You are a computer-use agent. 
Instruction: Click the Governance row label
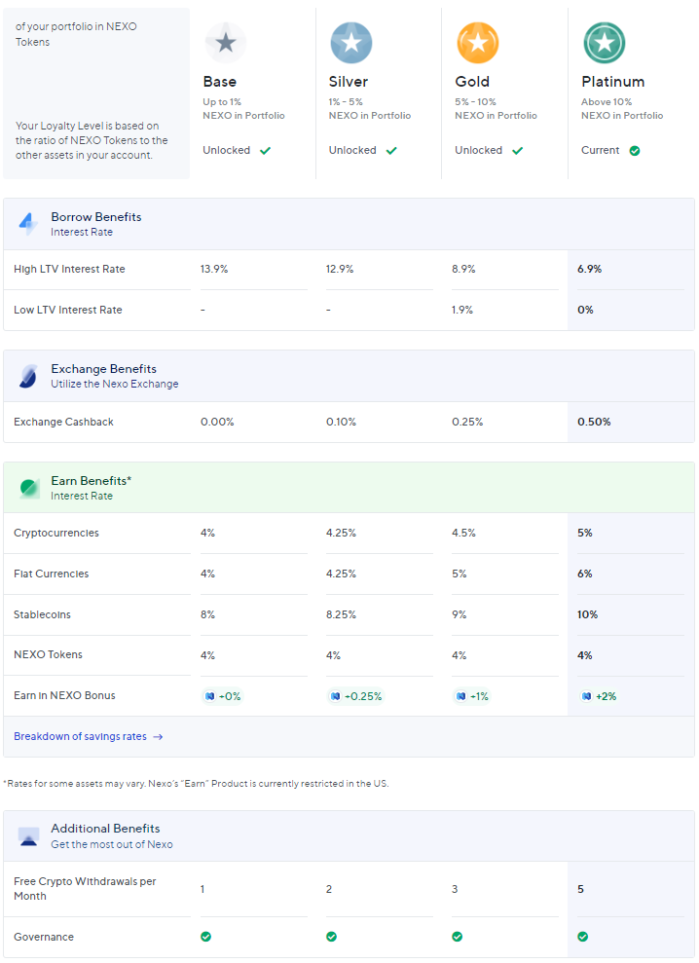point(44,937)
